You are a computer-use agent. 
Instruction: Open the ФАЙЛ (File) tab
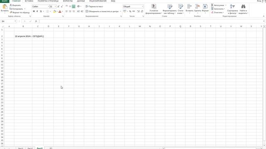pos(5,1)
